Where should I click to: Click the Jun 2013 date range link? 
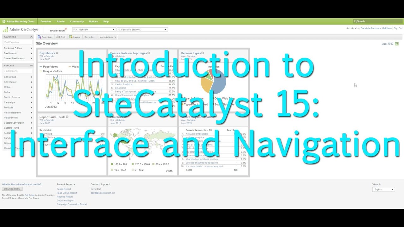(x=388, y=44)
